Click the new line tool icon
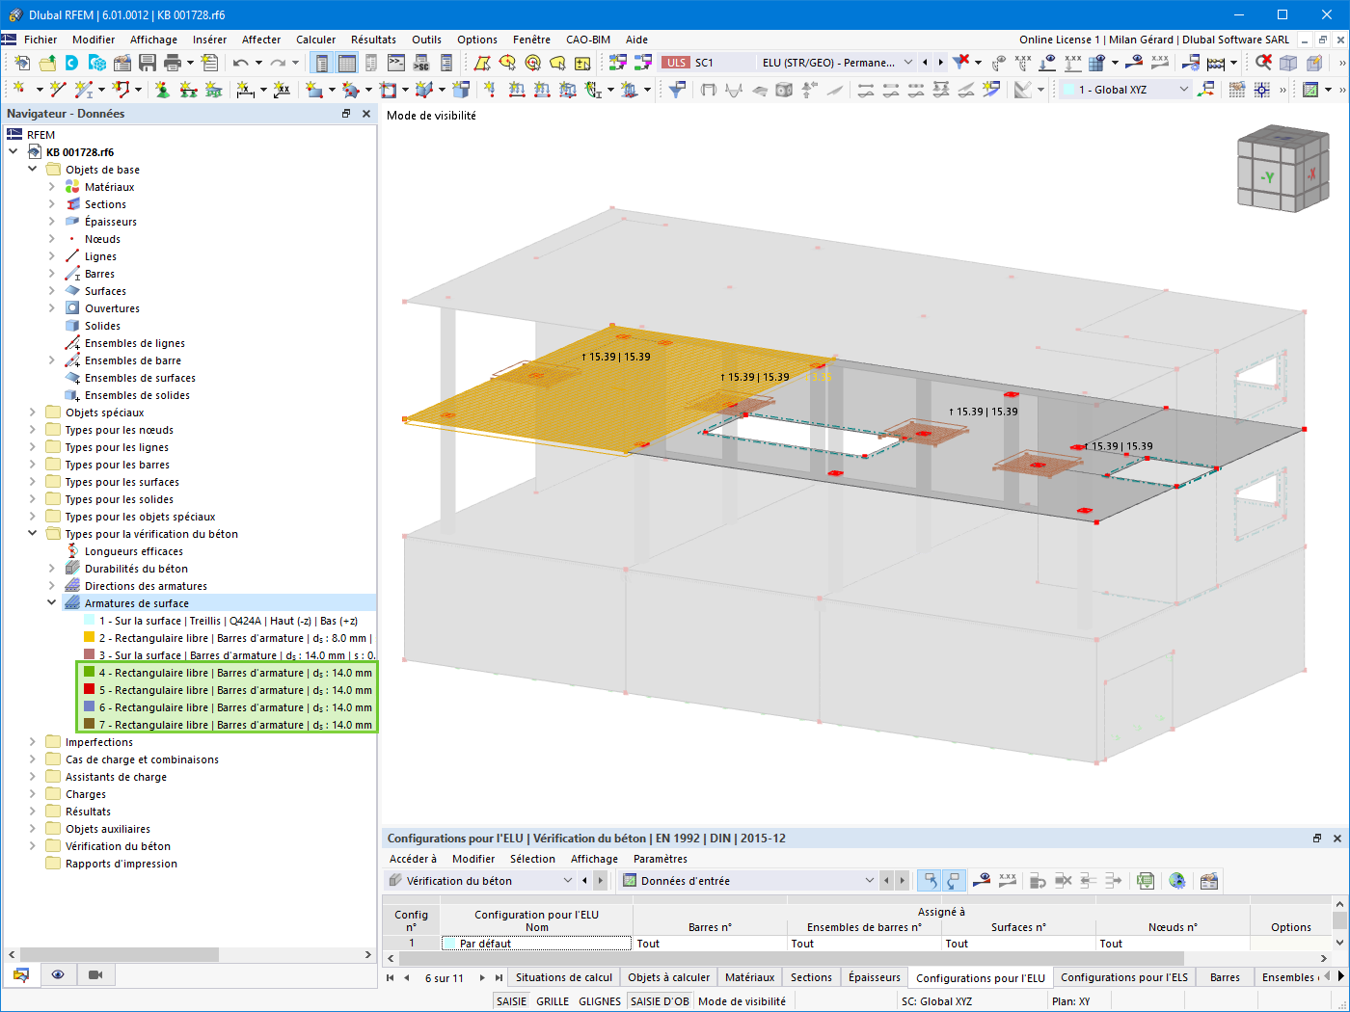This screenshot has height=1012, width=1350. pyautogui.click(x=58, y=89)
